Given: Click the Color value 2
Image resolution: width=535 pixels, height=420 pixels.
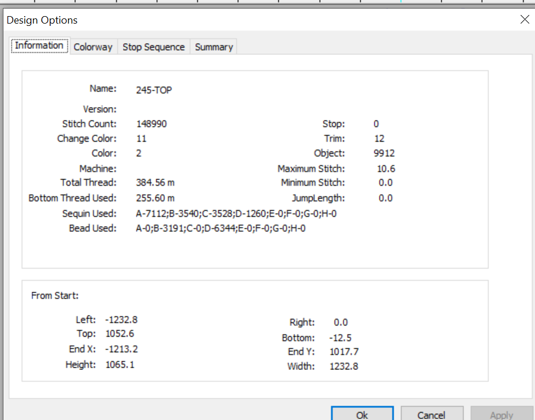Looking at the screenshot, I should [138, 153].
